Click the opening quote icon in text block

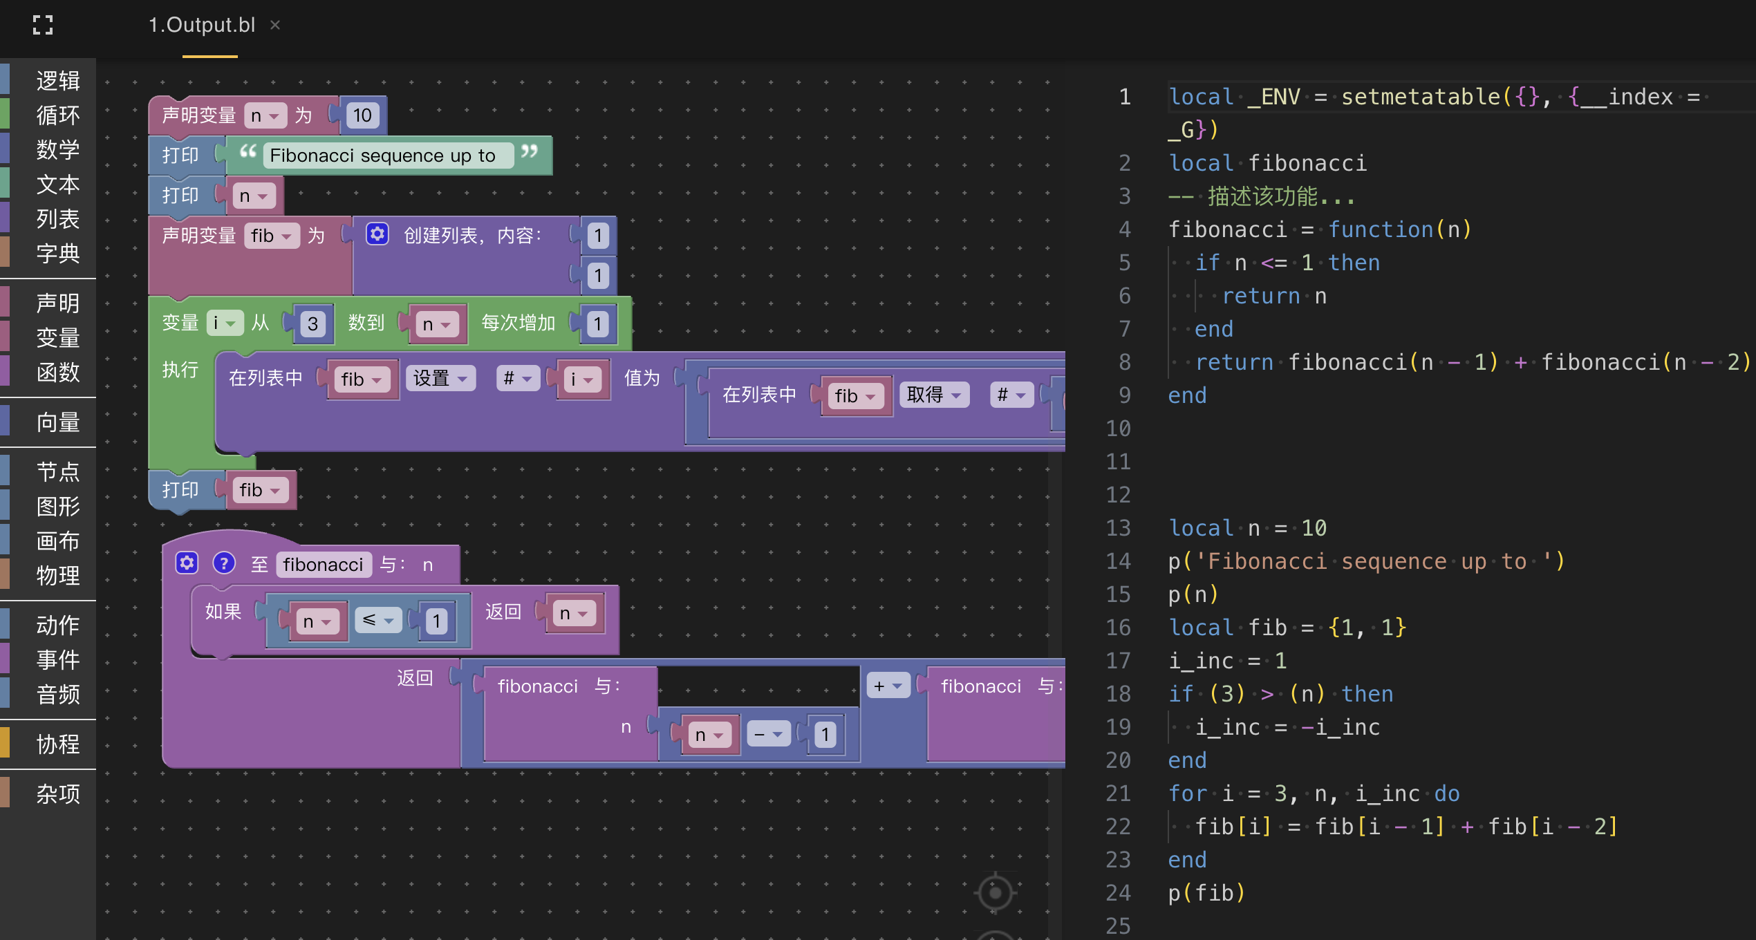click(x=247, y=152)
